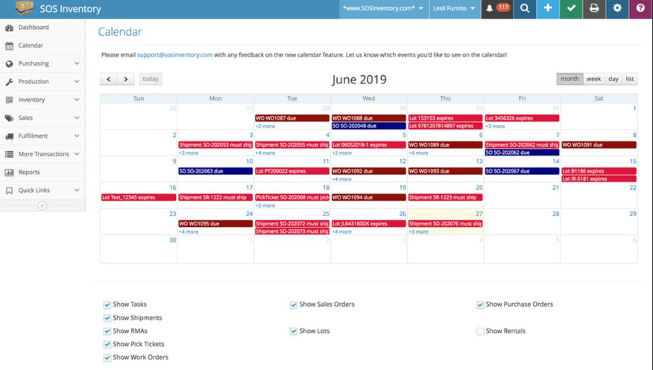
Task: Switch calendar to week view
Action: pos(593,79)
